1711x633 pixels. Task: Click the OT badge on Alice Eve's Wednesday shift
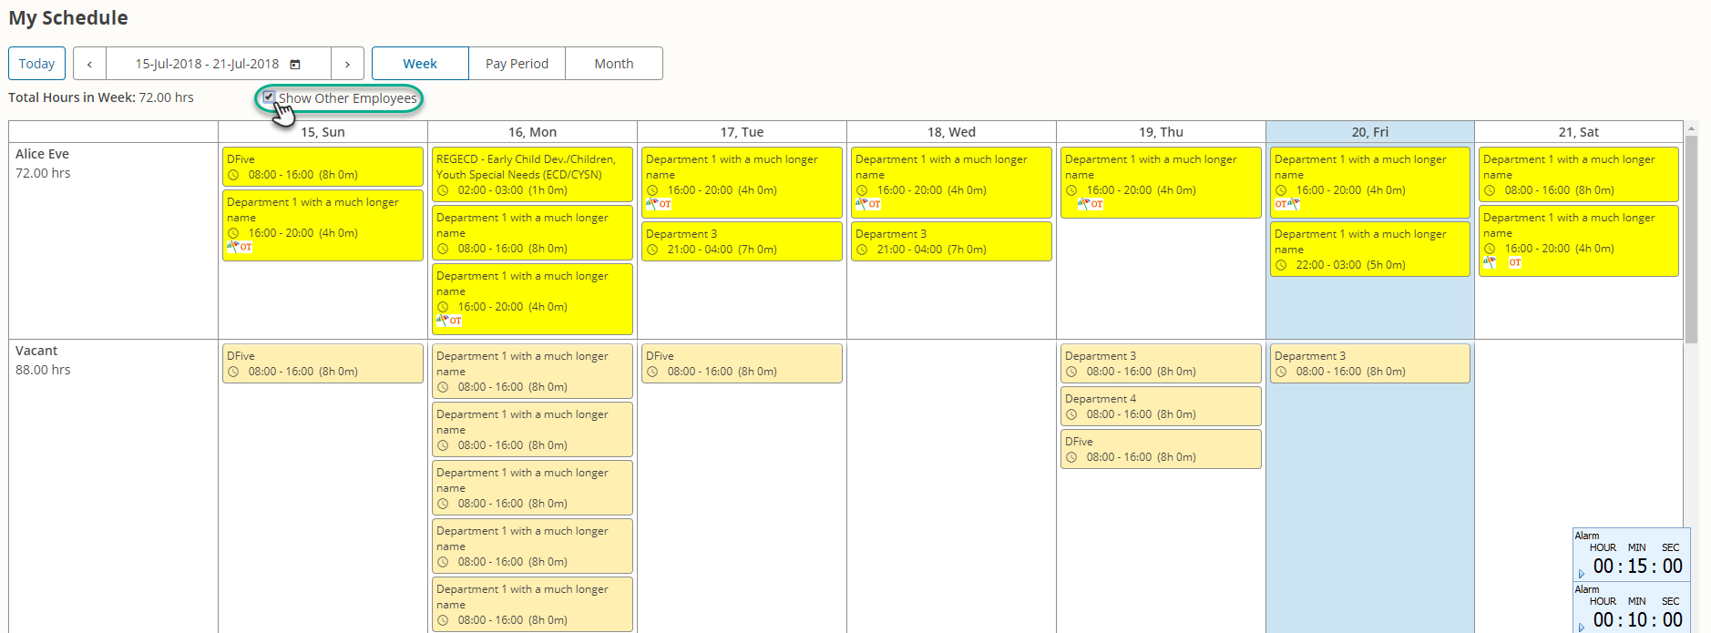[875, 204]
